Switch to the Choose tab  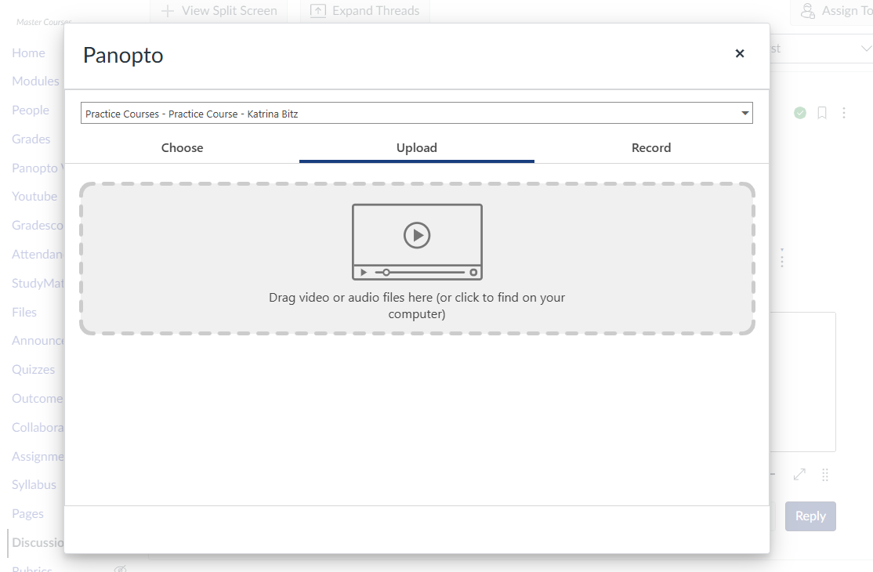(182, 147)
